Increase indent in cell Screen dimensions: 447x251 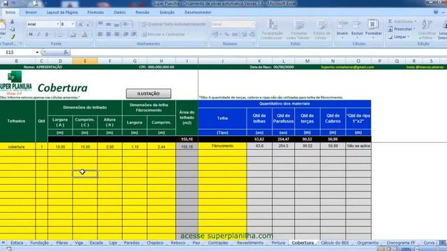tap(133, 34)
